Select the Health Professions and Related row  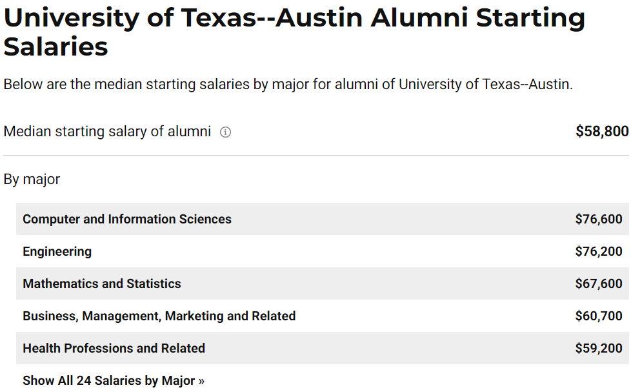[x=323, y=348]
